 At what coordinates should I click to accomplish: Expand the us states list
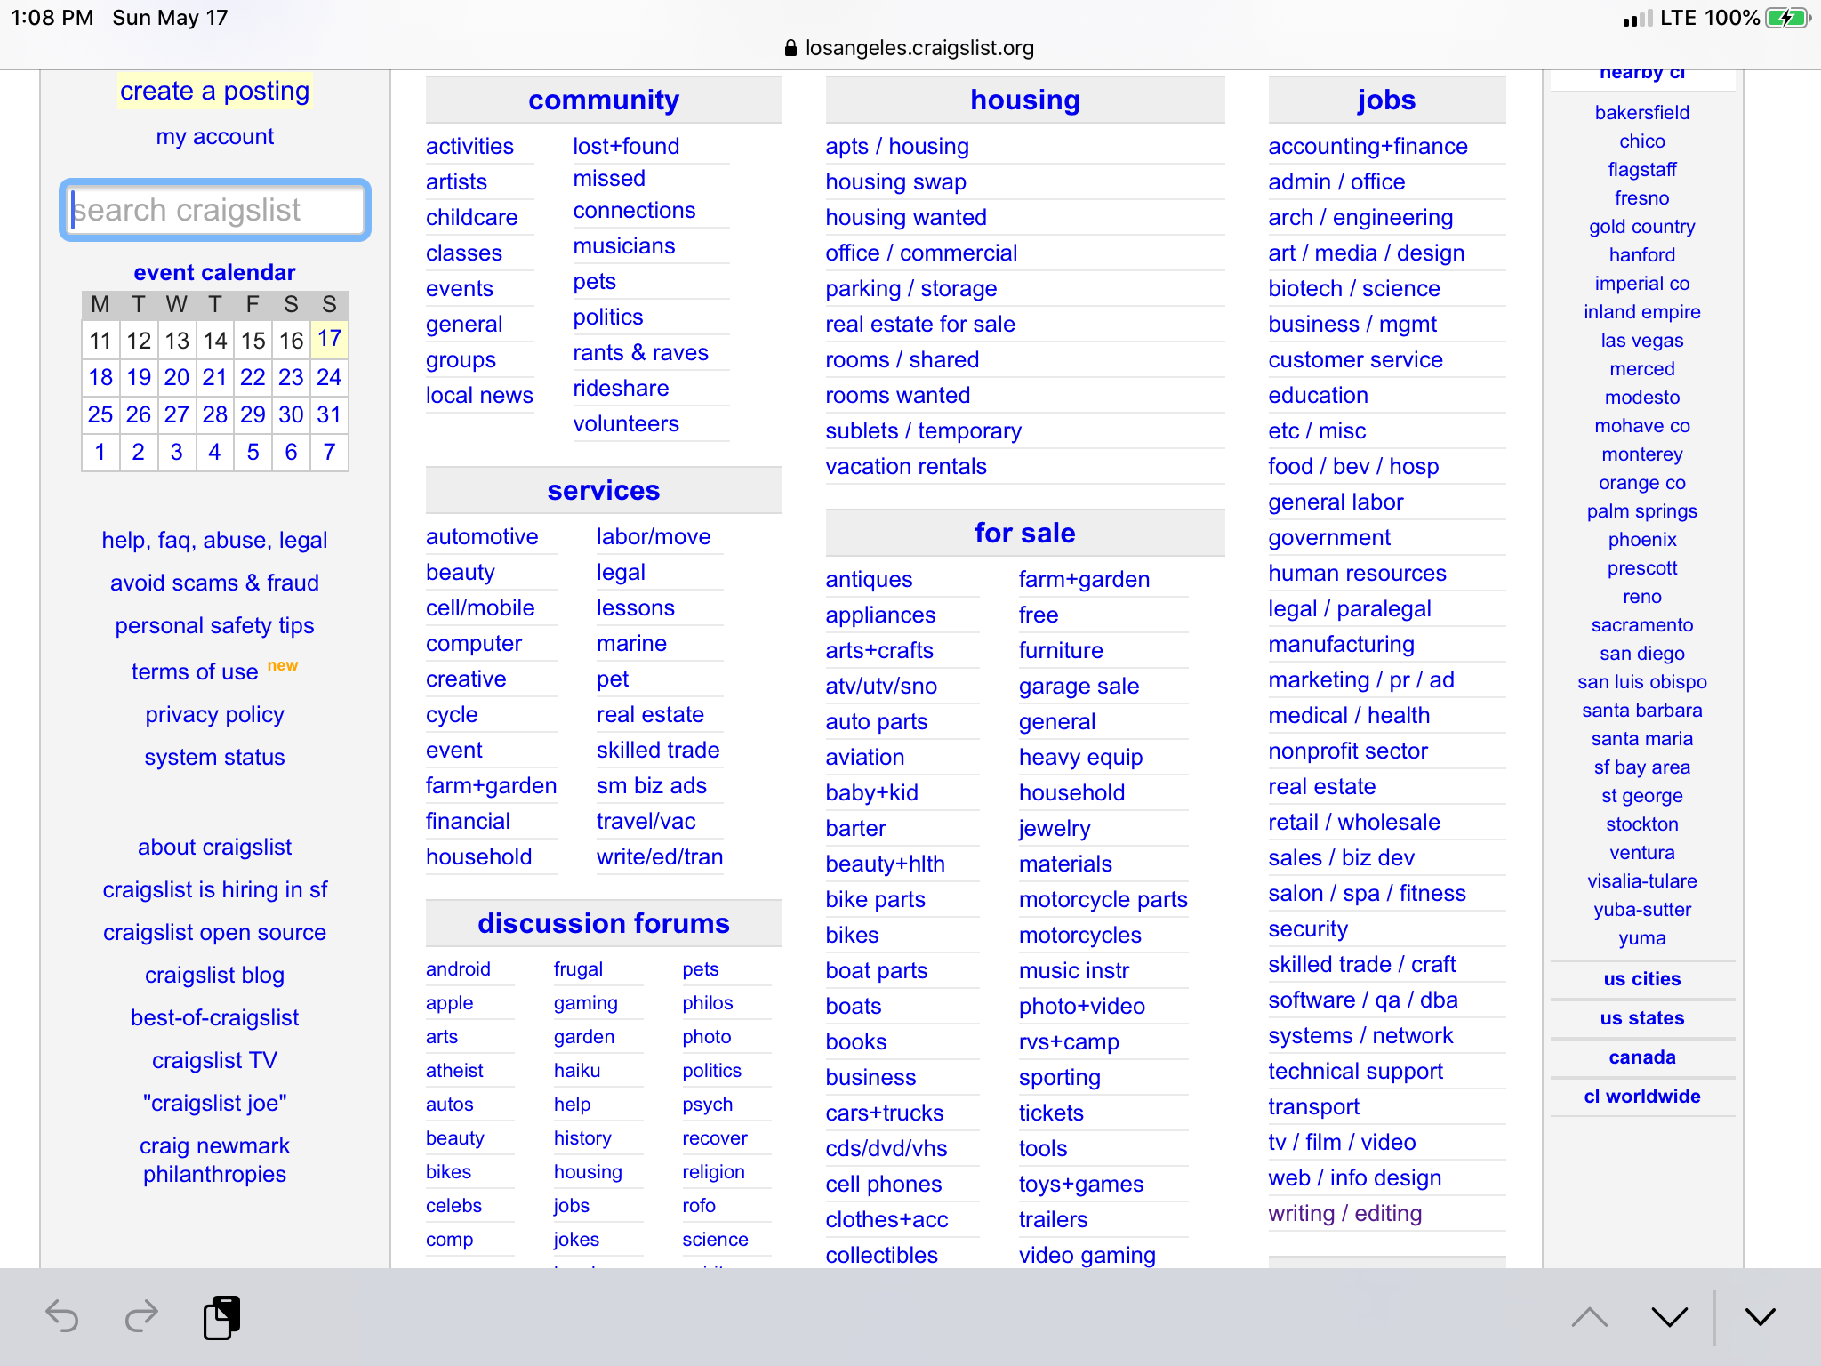(x=1642, y=1018)
